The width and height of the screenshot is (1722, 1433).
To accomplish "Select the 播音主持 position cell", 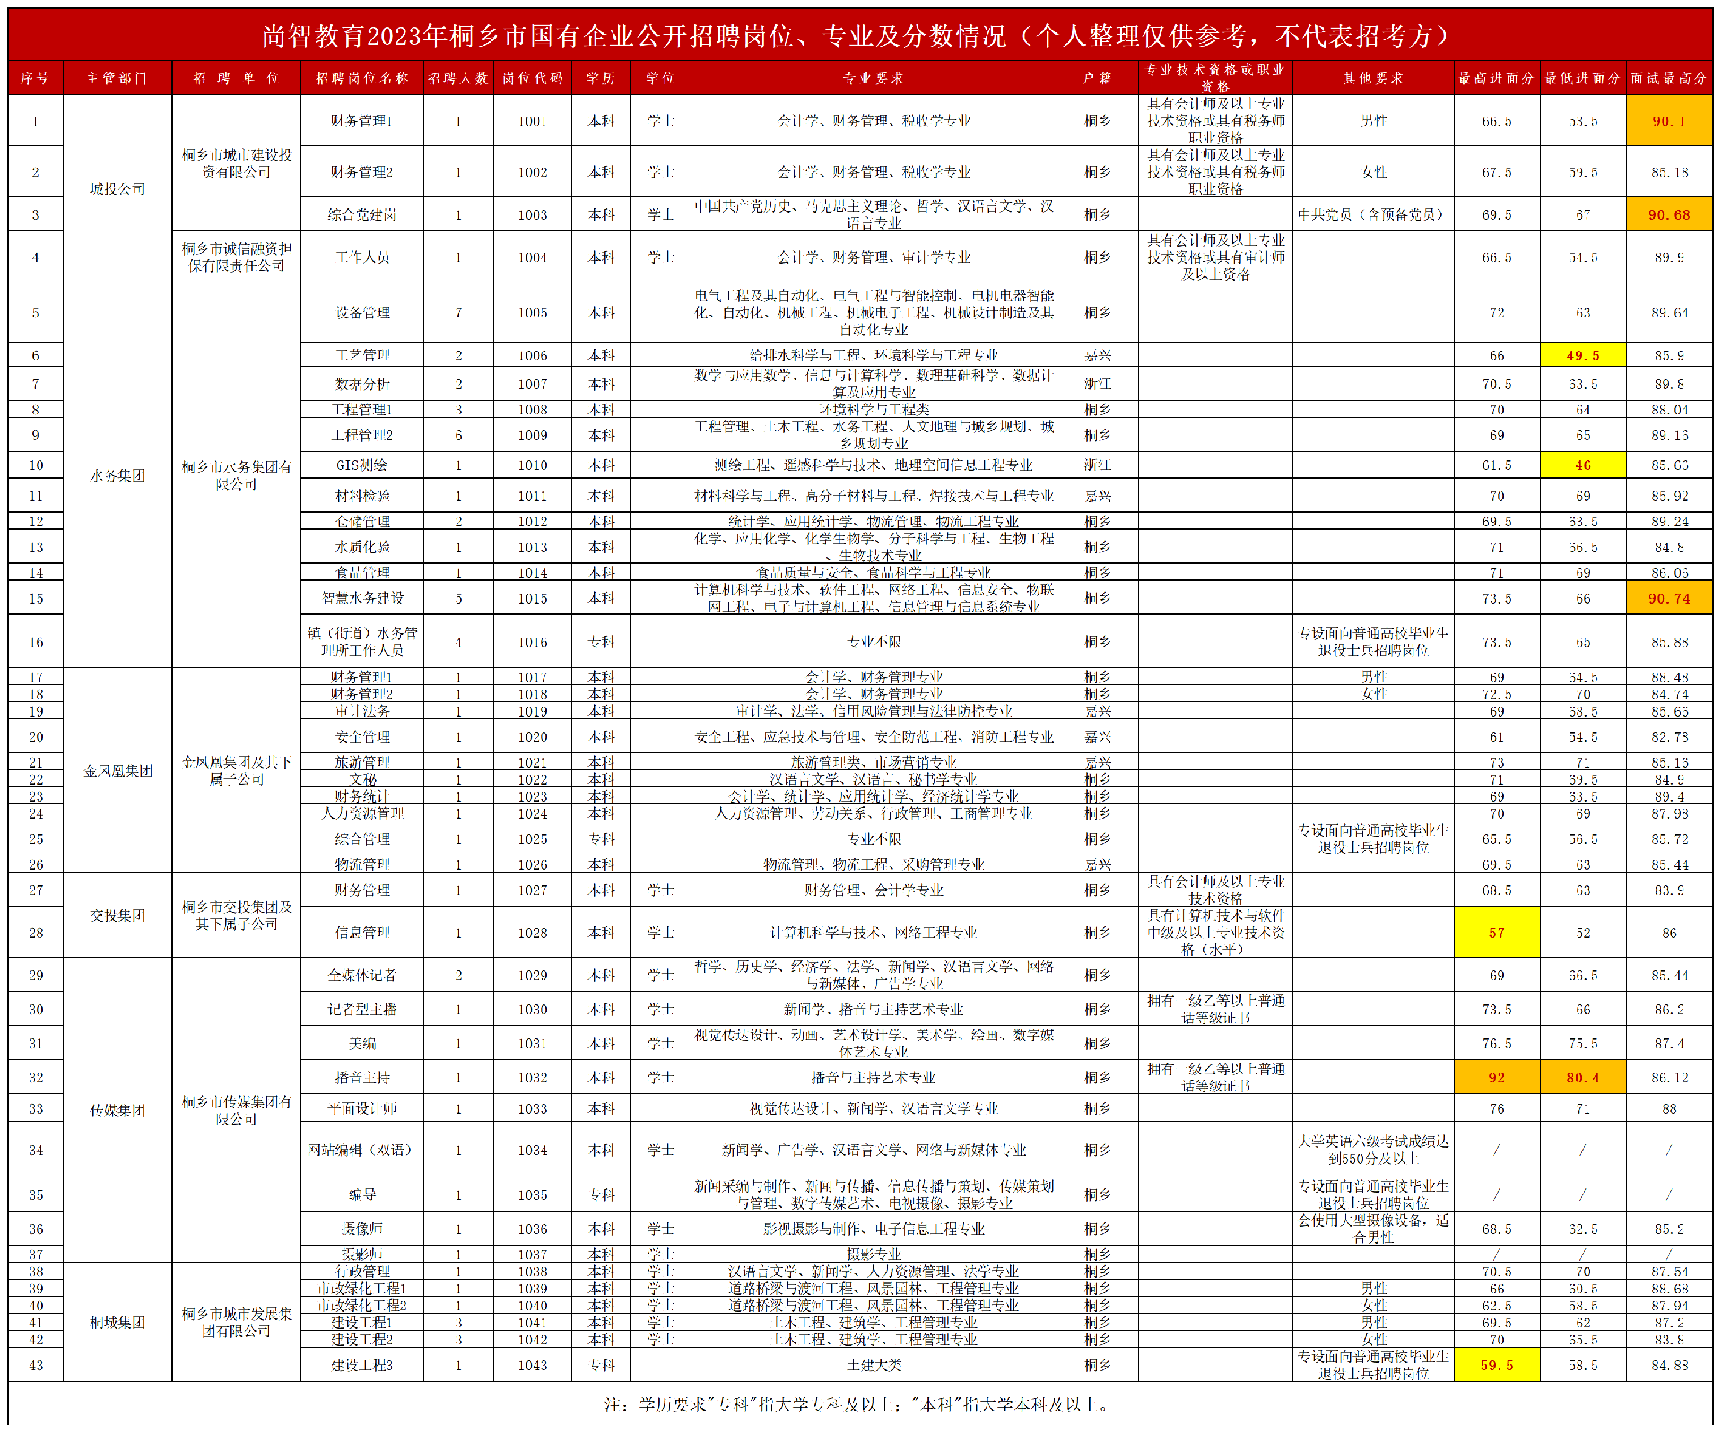I will [361, 1077].
